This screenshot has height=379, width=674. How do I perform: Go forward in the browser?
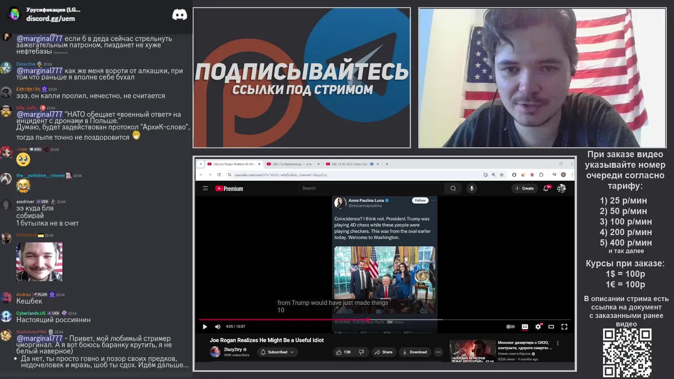(210, 175)
